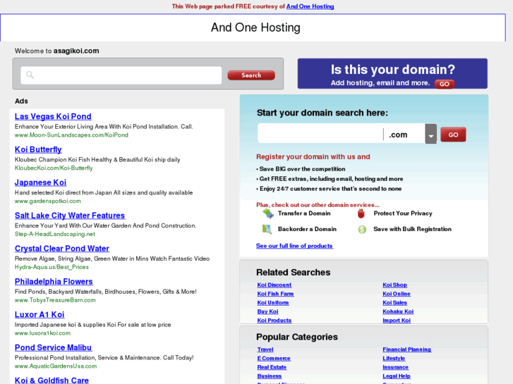The height and width of the screenshot is (384, 513).
Task: Open the Real Estate category link
Action: click(272, 367)
